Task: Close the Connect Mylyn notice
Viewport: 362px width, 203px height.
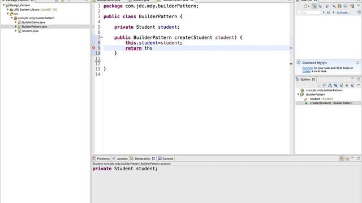Action: point(357,63)
